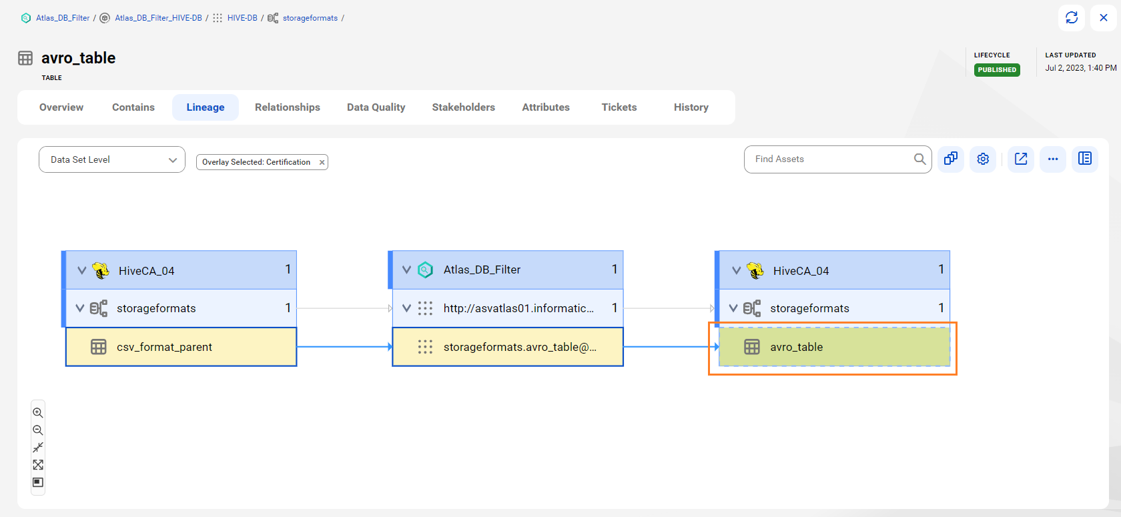Click the Atlas_DB_Filter hexagon node icon
The height and width of the screenshot is (517, 1121).
click(x=425, y=270)
